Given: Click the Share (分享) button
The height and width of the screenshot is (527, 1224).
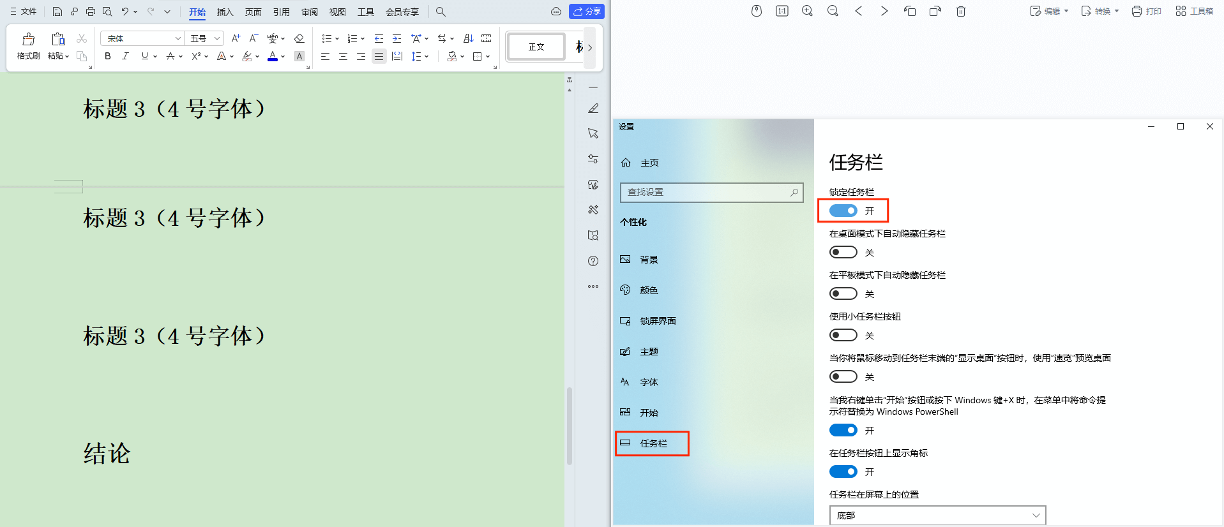Looking at the screenshot, I should pos(587,11).
